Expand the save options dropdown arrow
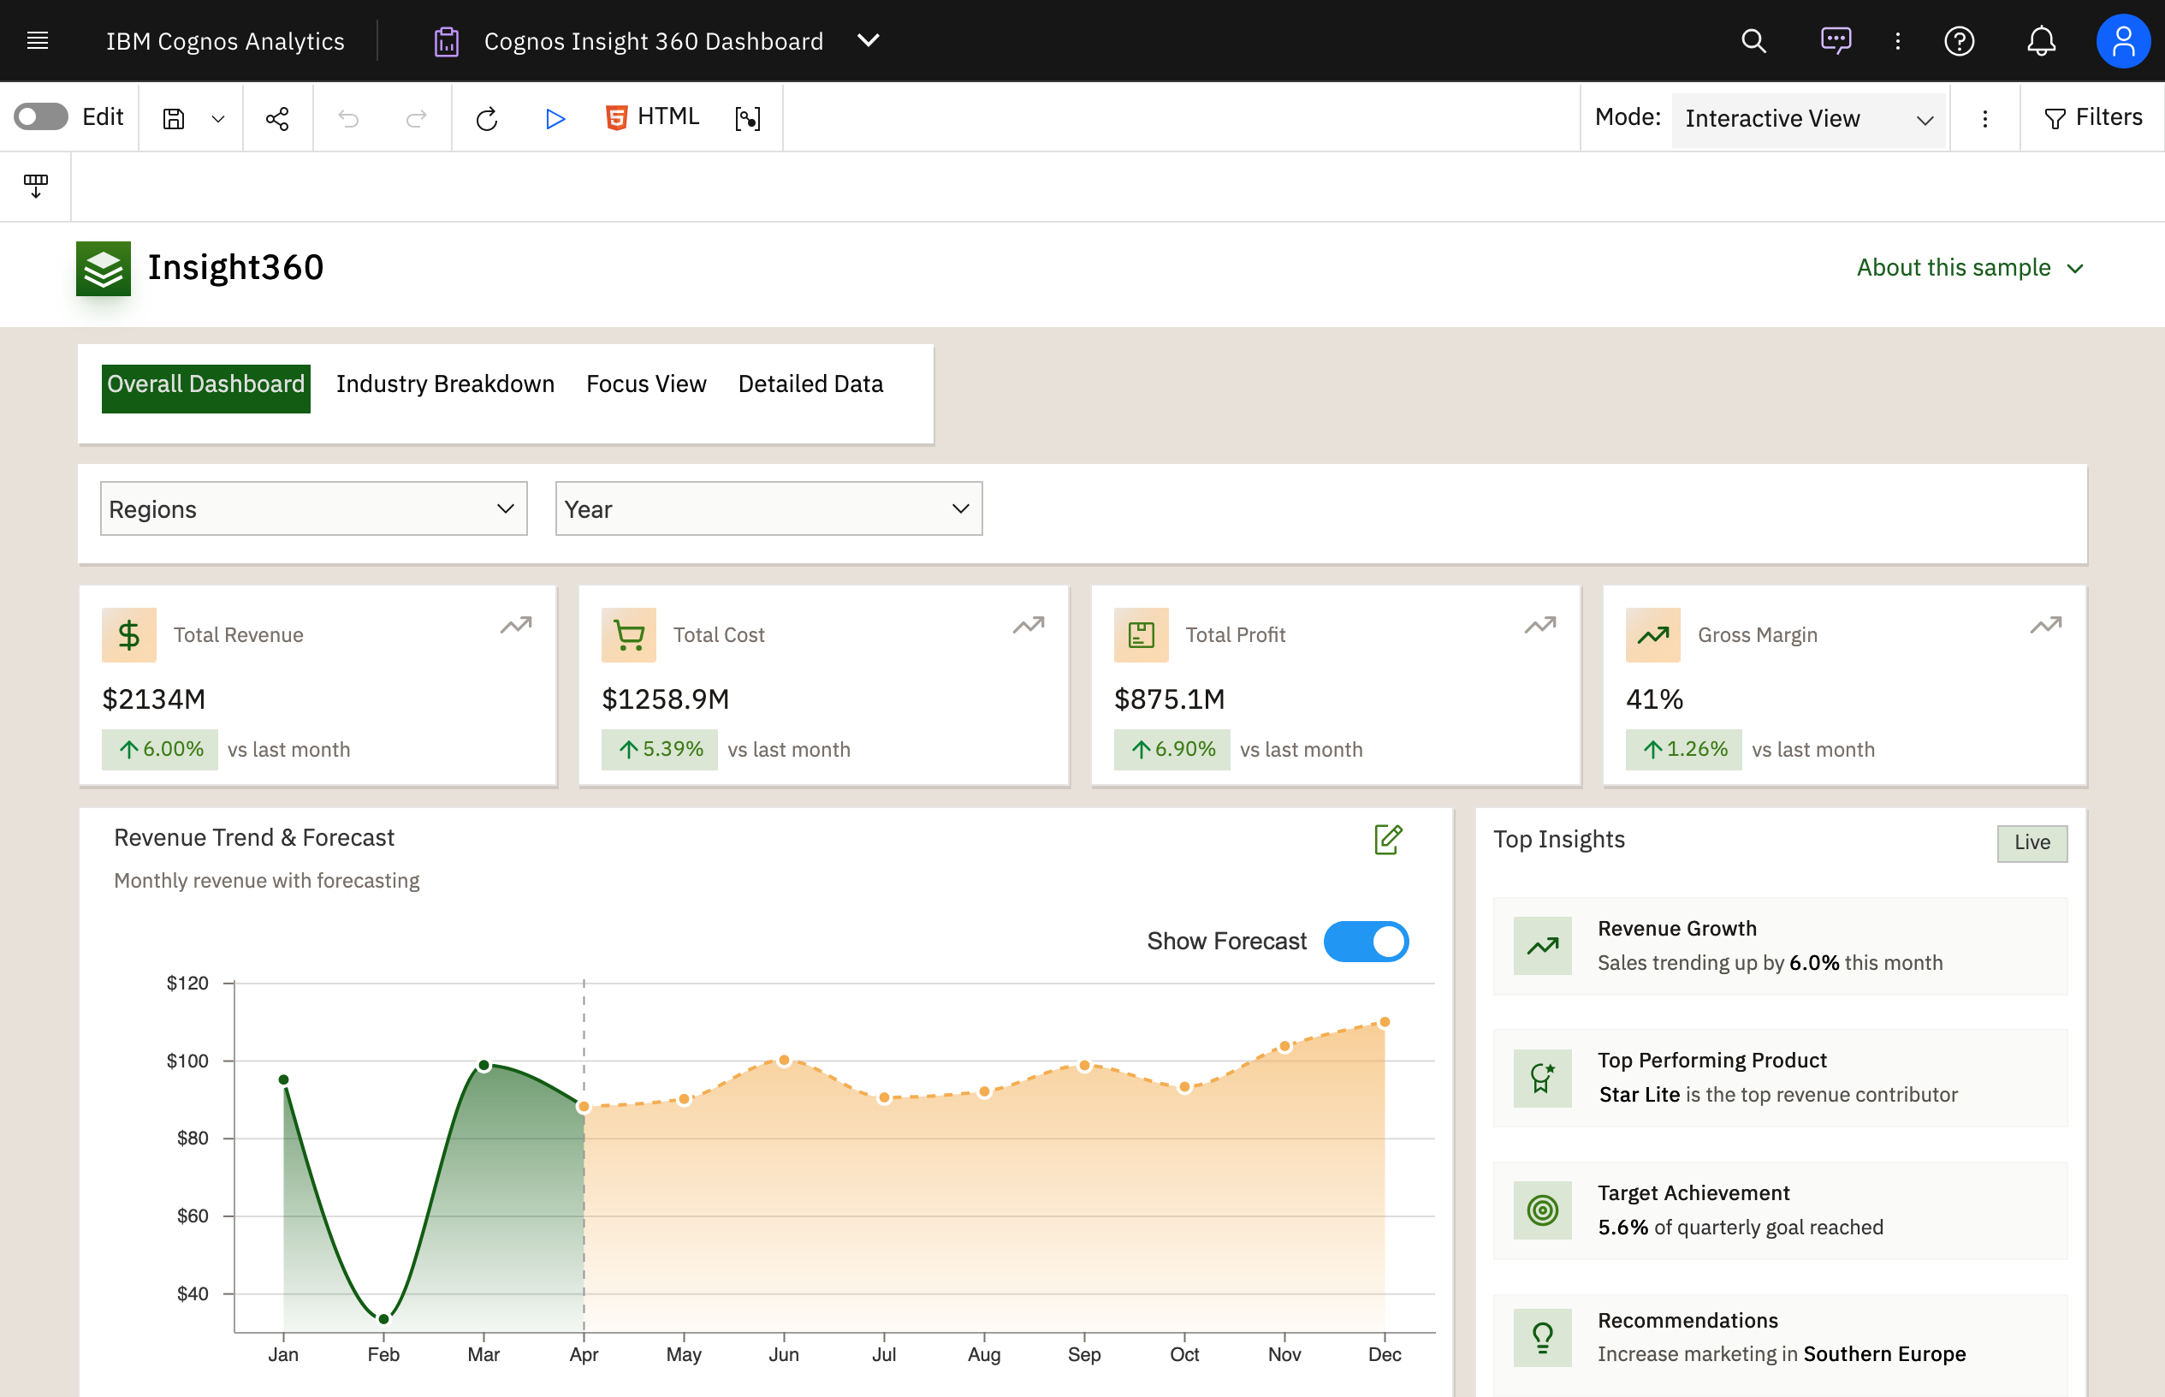The width and height of the screenshot is (2165, 1397). 217,119
